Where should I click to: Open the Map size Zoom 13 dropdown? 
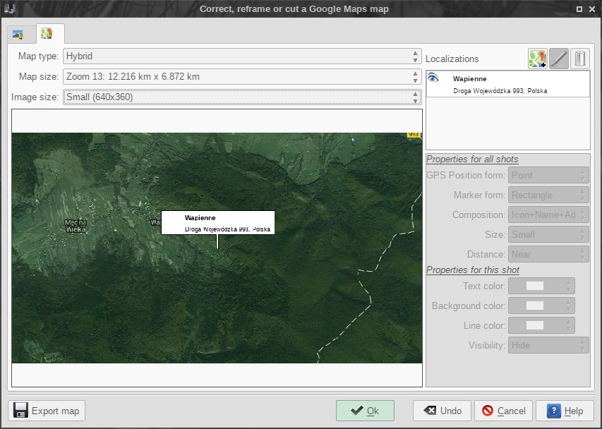pos(242,77)
